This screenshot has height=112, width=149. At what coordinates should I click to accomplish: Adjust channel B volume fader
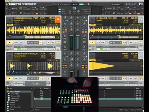coord(78,35)
